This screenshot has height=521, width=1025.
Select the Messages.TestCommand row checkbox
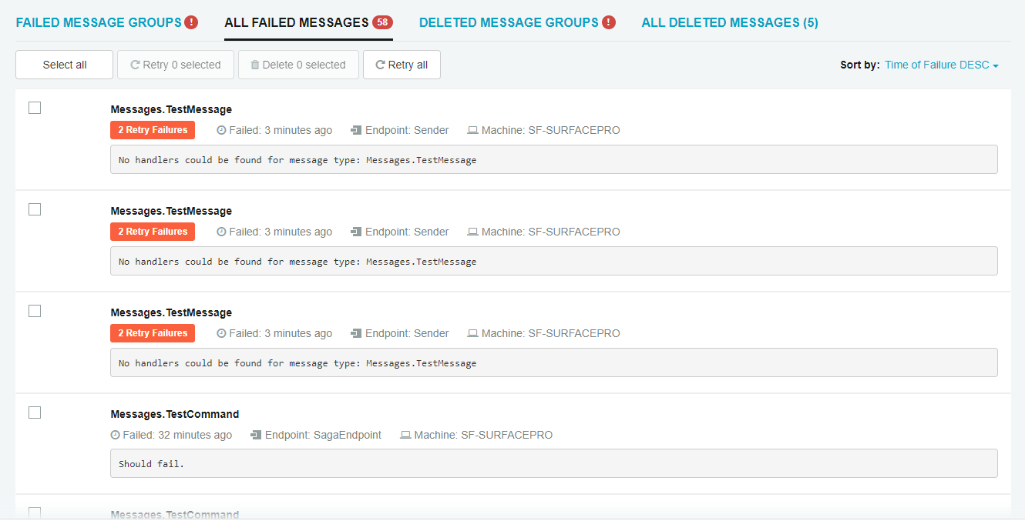pyautogui.click(x=35, y=412)
